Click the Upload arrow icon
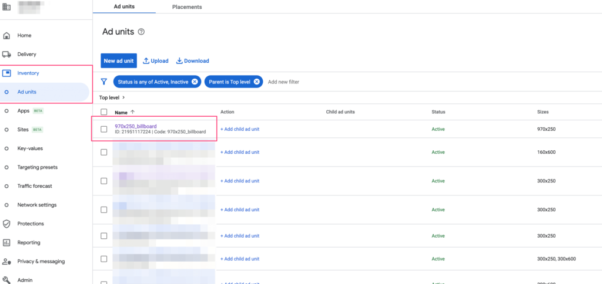This screenshot has height=284, width=602. pyautogui.click(x=146, y=61)
